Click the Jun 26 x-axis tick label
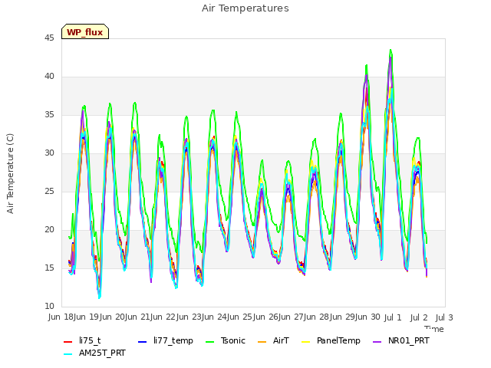491x368 pixels. 279,317
